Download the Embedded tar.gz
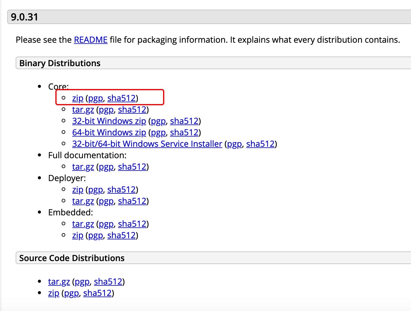 pyautogui.click(x=83, y=224)
